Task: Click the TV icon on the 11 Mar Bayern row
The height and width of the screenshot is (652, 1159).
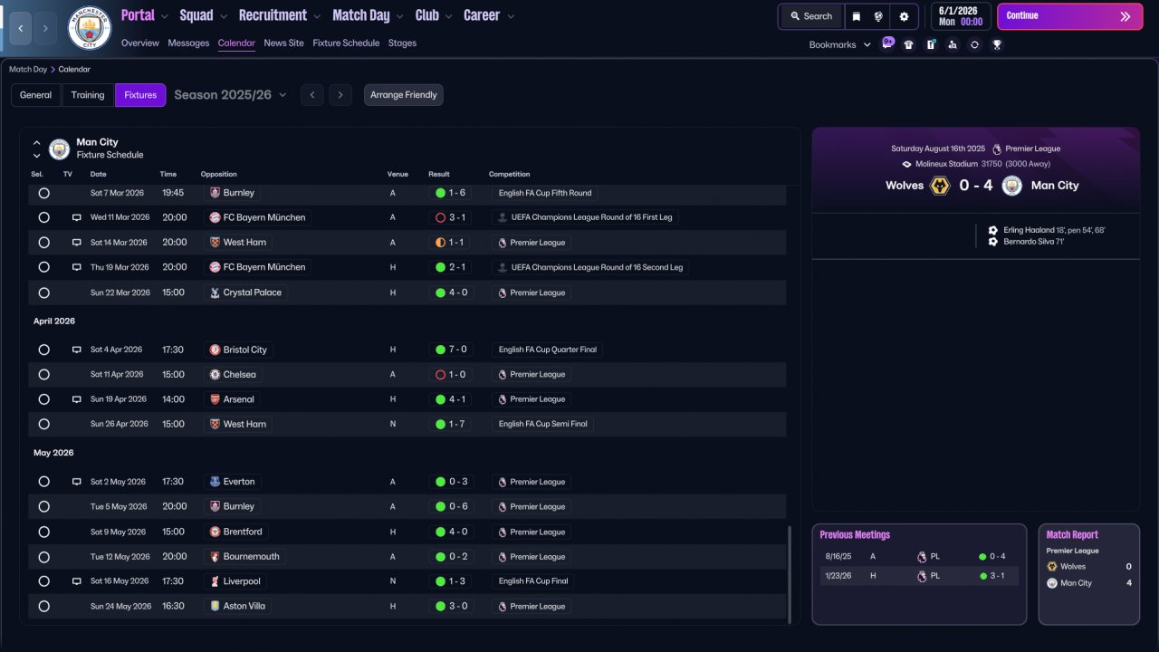Action: click(x=77, y=217)
